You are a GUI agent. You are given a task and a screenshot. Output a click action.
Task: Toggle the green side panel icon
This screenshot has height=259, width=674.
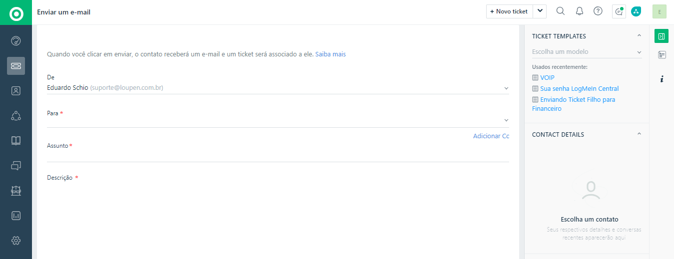click(662, 36)
